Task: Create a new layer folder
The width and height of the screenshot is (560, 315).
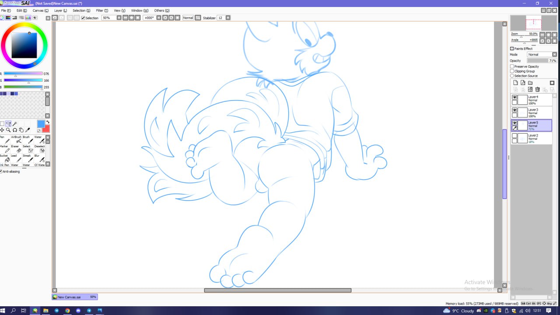Action: click(530, 83)
